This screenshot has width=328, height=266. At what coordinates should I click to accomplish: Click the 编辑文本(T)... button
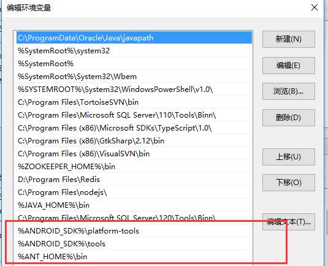pos(289,222)
